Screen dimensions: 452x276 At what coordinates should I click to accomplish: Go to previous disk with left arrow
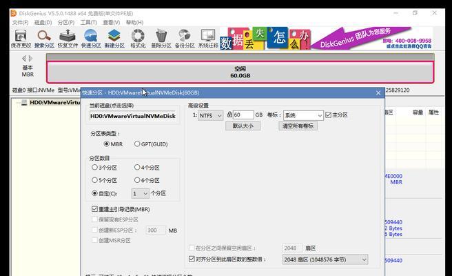point(24,59)
